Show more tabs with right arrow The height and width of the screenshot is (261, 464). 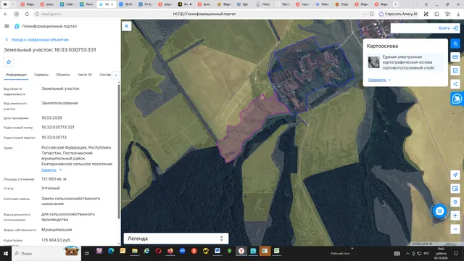click(116, 75)
